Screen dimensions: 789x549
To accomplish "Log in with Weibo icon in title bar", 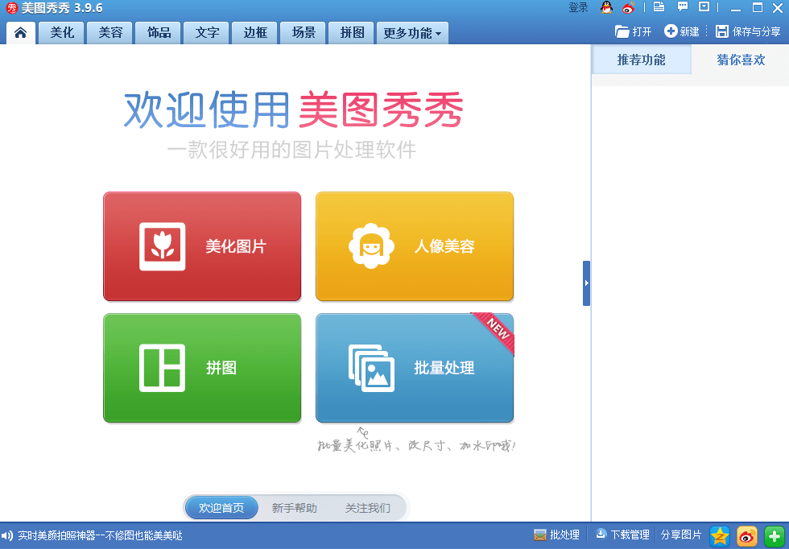I will pos(629,7).
